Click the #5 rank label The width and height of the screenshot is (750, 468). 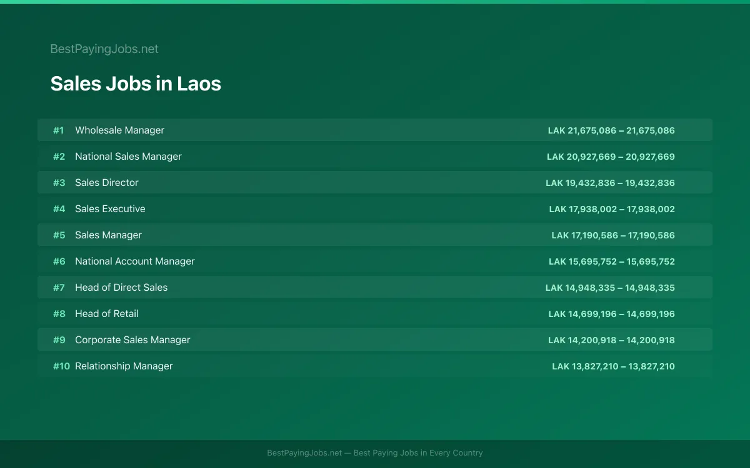point(59,235)
